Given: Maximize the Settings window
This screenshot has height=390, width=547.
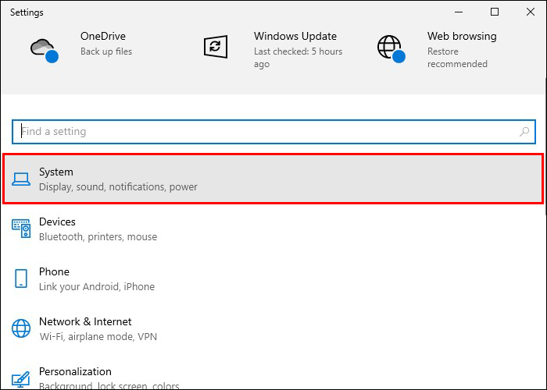Looking at the screenshot, I should (495, 12).
